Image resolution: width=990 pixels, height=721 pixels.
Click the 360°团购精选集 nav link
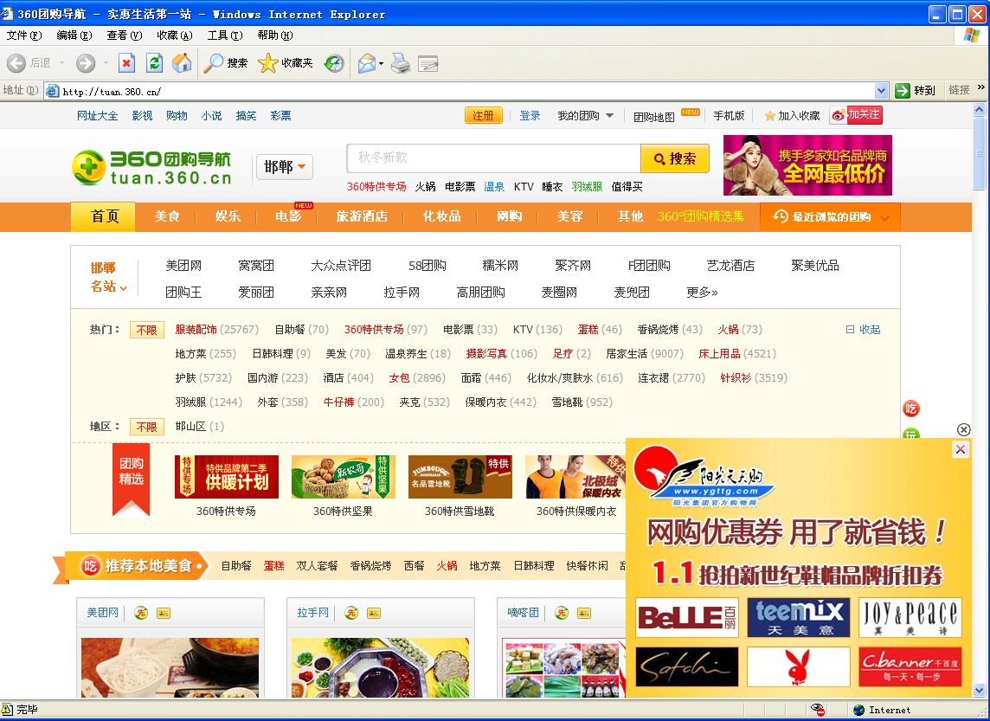coord(701,216)
